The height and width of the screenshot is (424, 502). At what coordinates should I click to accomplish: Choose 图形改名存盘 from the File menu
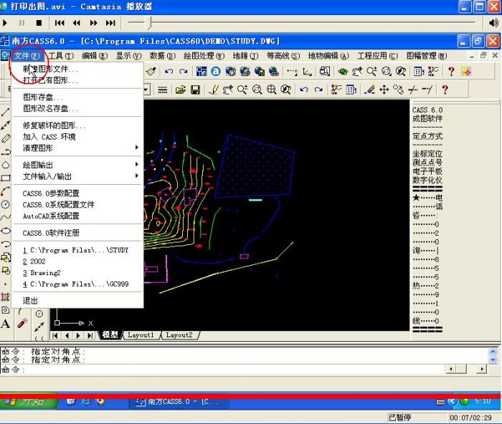click(x=50, y=108)
